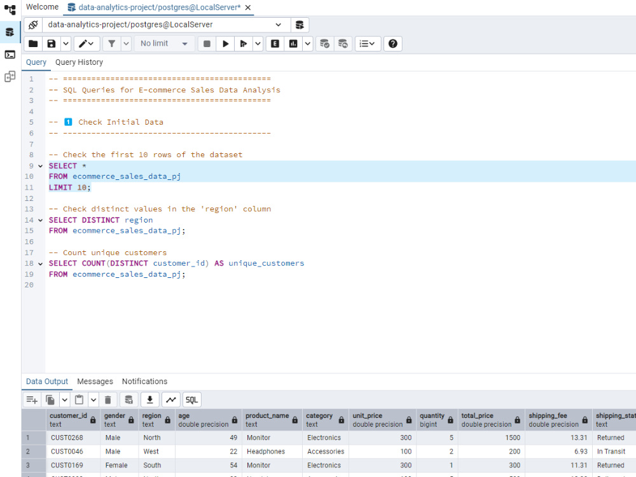Click the Open File folder icon

tap(33, 43)
